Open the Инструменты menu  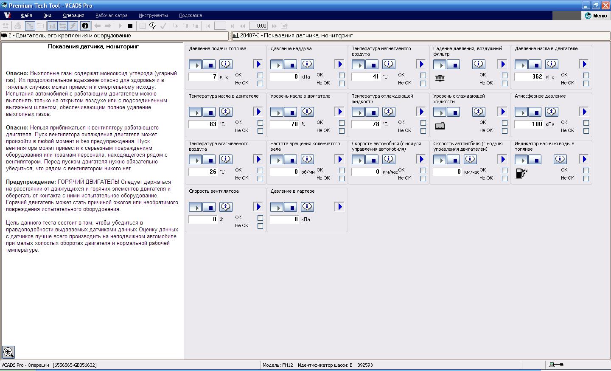(x=153, y=15)
